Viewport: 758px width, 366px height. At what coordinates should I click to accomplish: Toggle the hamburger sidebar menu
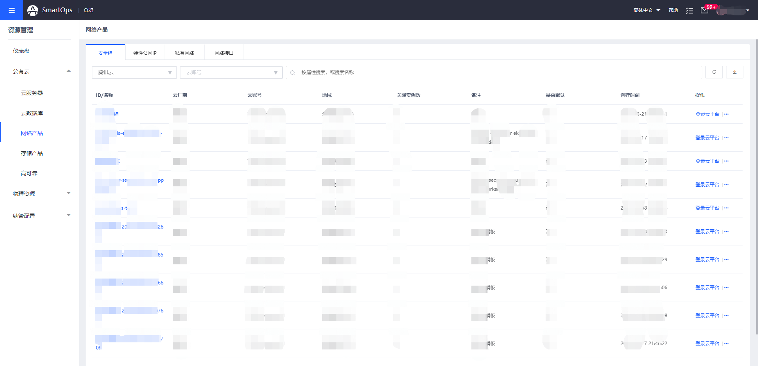(x=11, y=10)
